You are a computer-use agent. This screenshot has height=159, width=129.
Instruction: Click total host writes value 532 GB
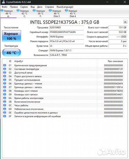point(118,32)
